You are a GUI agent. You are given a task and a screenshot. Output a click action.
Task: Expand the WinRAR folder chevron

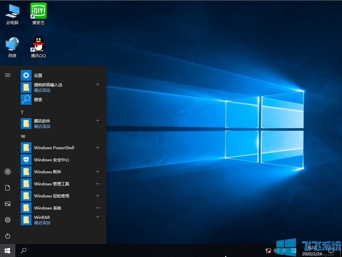tap(98, 217)
